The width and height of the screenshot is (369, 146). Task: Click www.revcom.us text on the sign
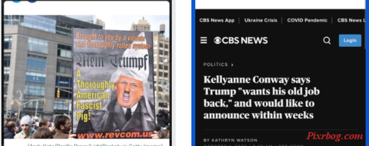[x=114, y=135]
